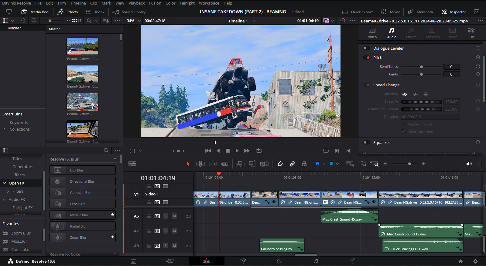Click the Freeze Frame snowflake icon
The width and height of the screenshot is (486, 266).
tap(426, 94)
